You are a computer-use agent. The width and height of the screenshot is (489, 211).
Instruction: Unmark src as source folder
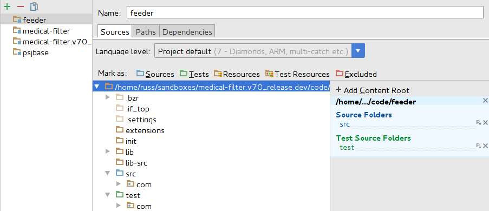pyautogui.click(x=485, y=123)
